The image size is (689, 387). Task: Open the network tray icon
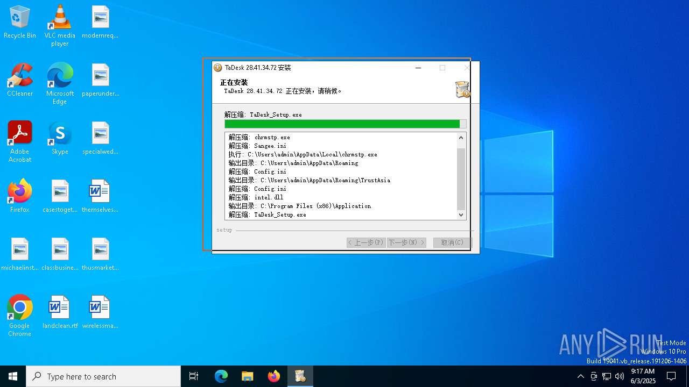[x=607, y=376]
